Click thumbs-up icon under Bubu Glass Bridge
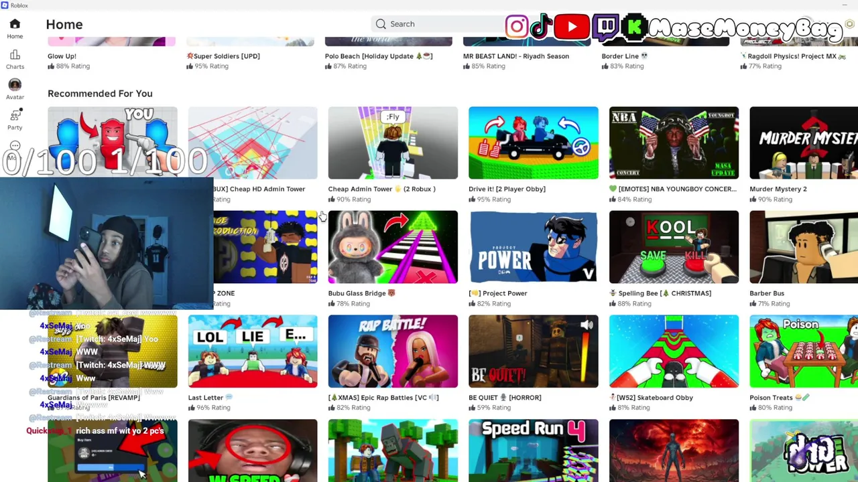Screen dimensions: 858x482 click(332, 304)
